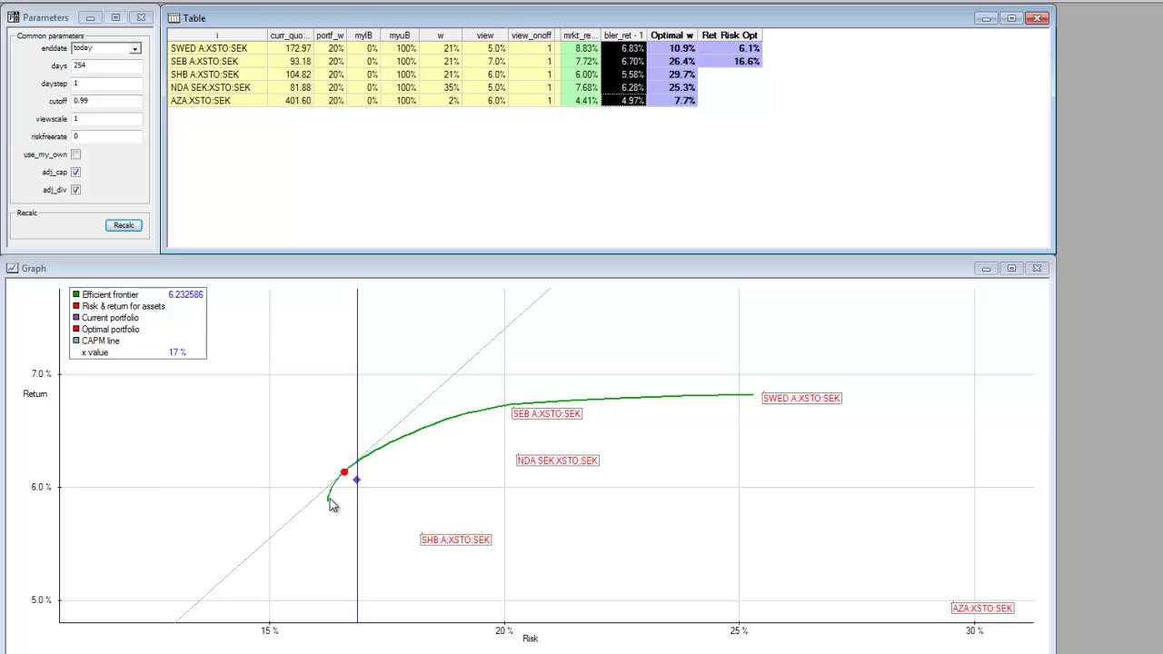Viewport: 1163px width, 654px height.
Task: Maximize the Graph window
Action: point(1011,268)
